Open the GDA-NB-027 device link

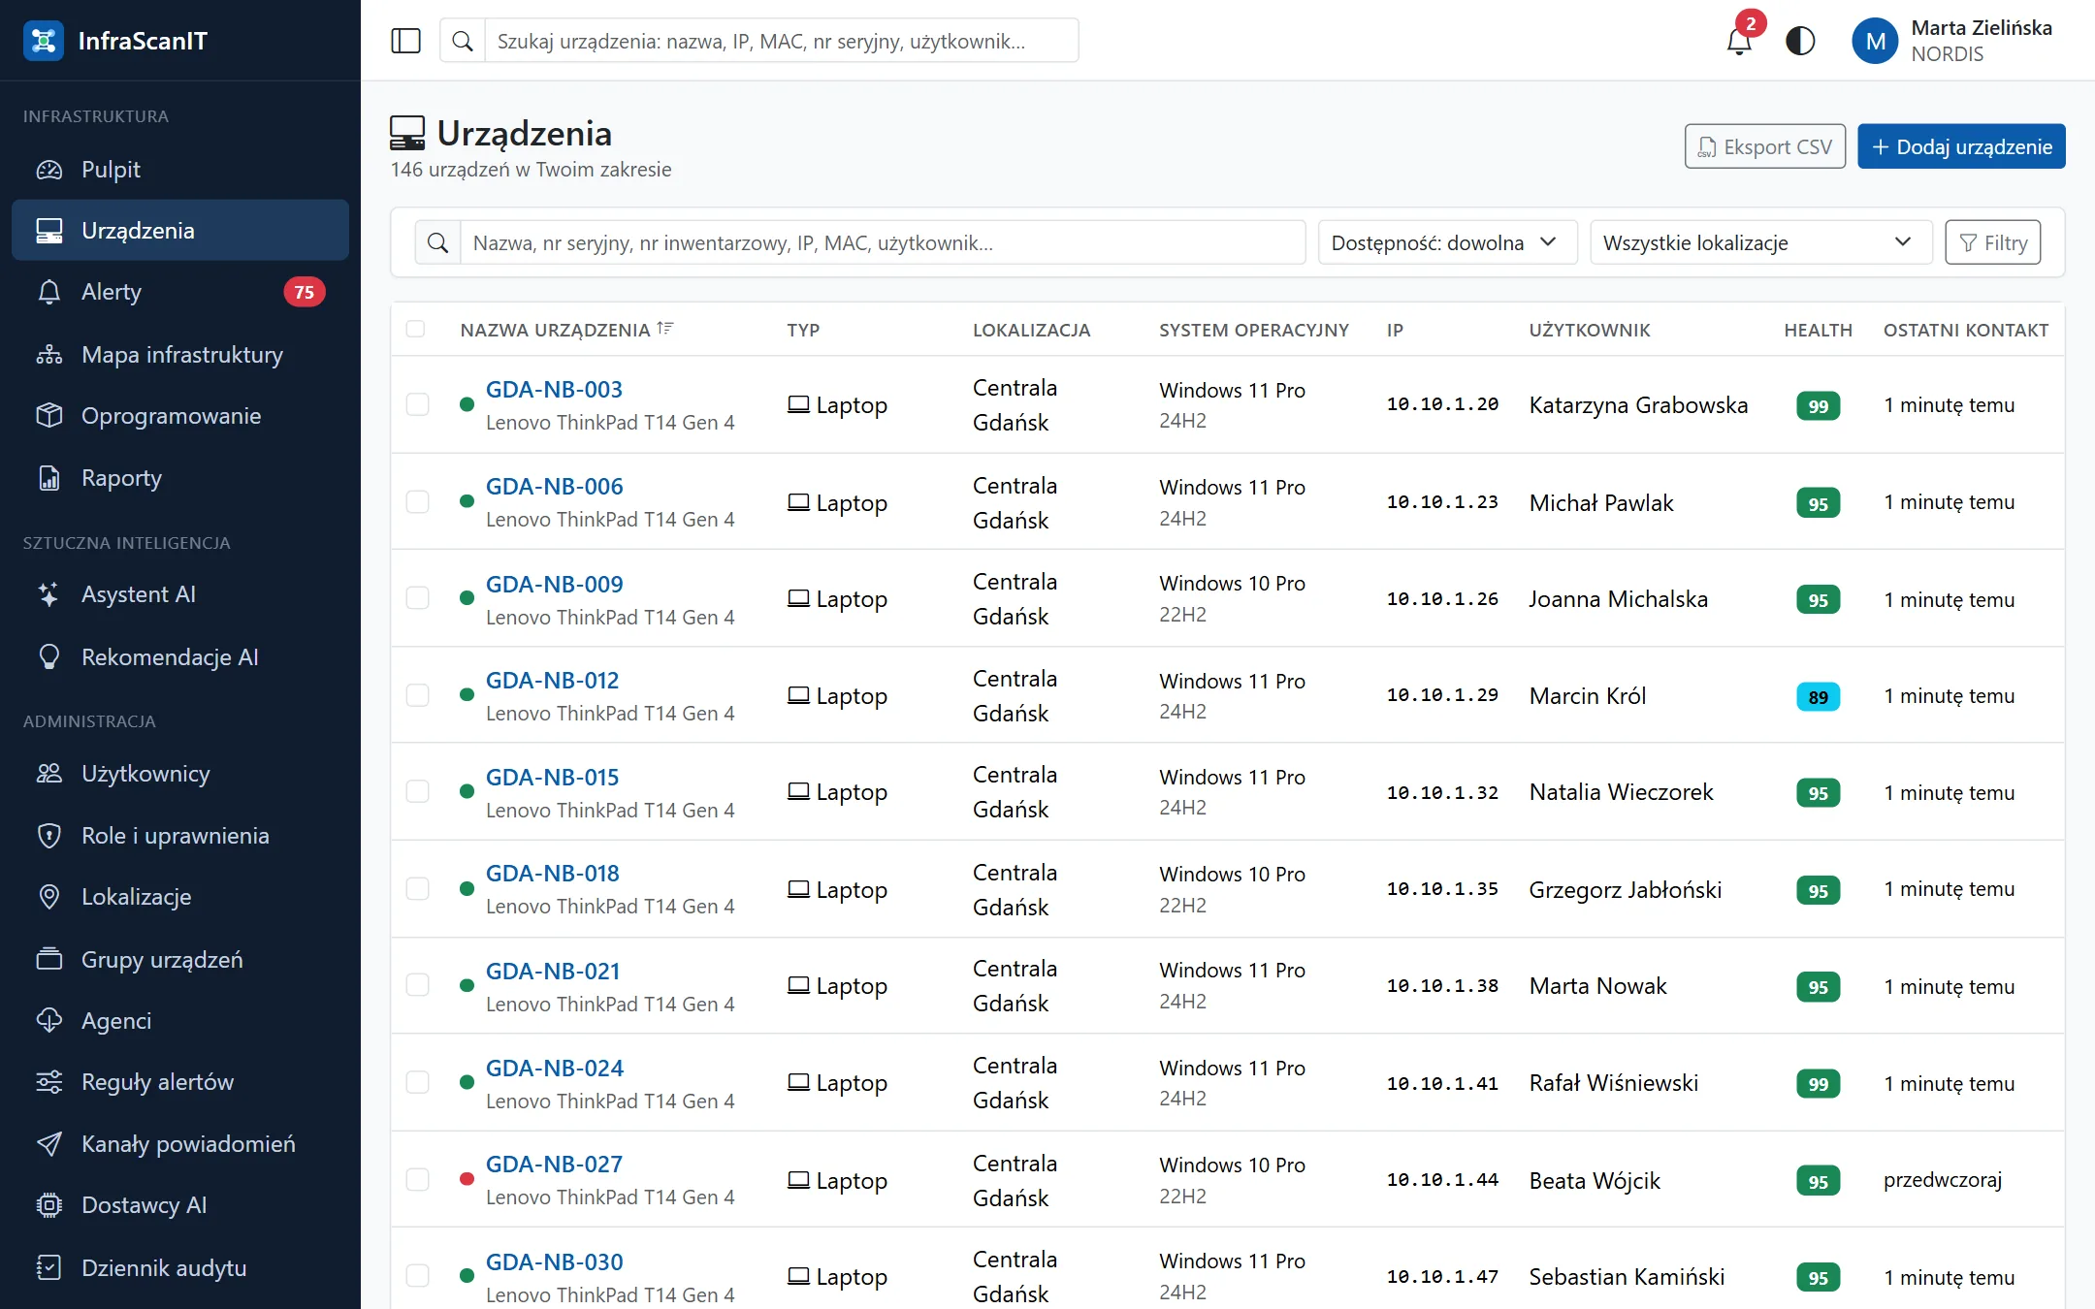click(x=554, y=1164)
